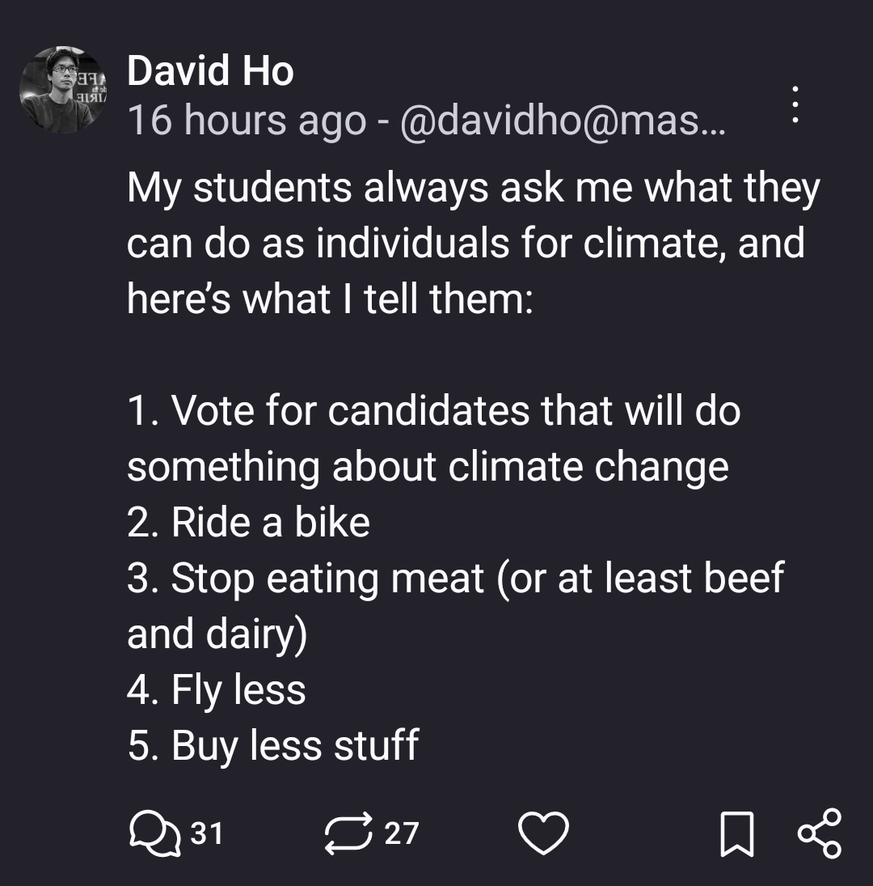Tap the share icon
The height and width of the screenshot is (886, 873).
[819, 833]
